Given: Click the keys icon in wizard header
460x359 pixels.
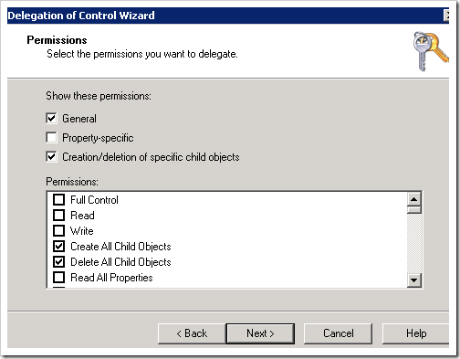Looking at the screenshot, I should (x=431, y=51).
